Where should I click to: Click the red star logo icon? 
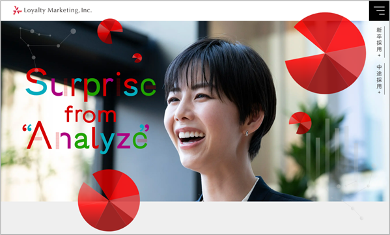click(17, 10)
